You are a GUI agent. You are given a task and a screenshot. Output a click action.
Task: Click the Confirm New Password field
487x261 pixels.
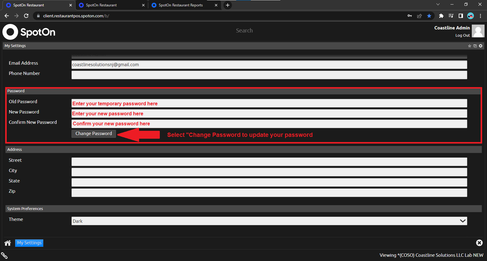pos(269,124)
